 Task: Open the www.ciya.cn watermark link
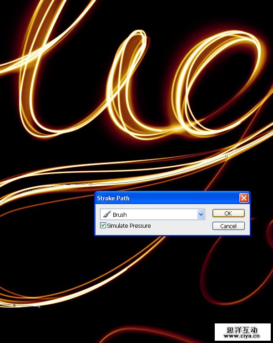click(243, 337)
